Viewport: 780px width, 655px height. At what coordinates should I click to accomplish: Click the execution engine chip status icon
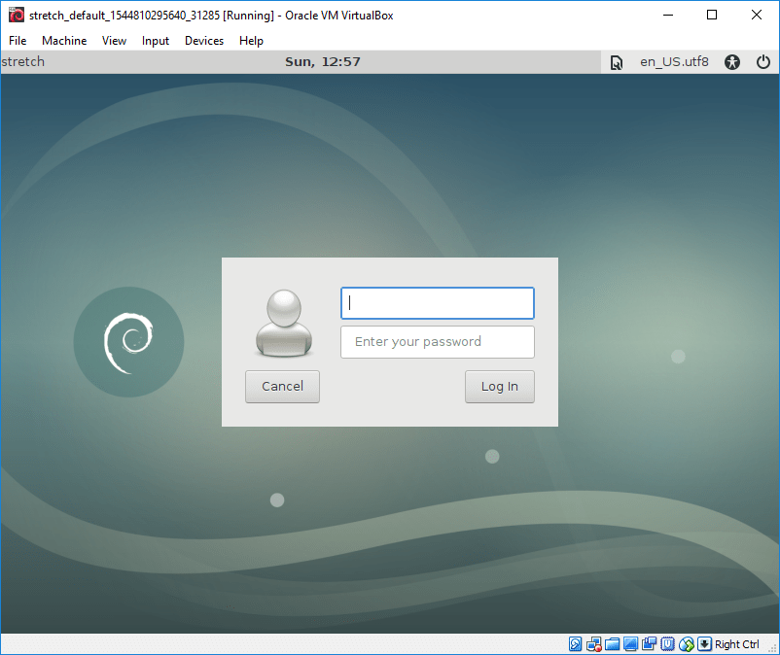(x=667, y=643)
